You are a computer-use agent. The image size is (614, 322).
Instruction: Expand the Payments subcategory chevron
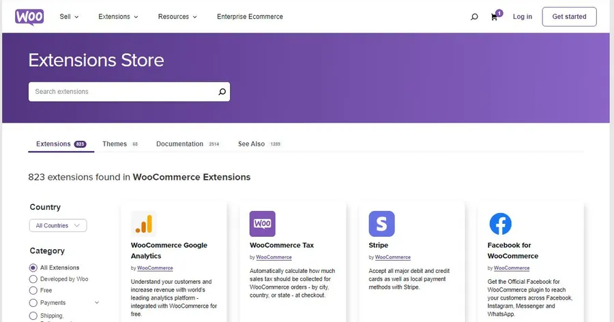97,303
